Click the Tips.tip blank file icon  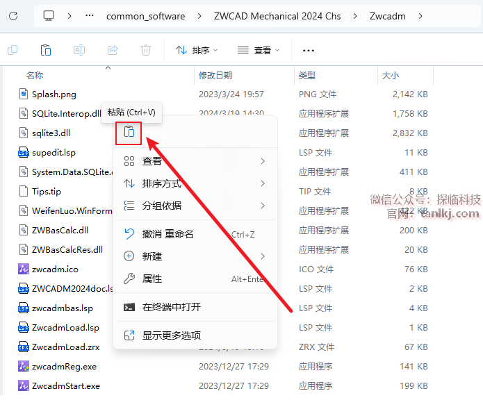[24, 191]
